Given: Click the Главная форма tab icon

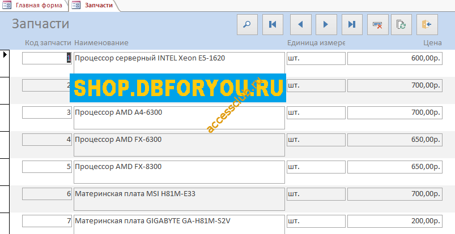Looking at the screenshot, I should coord(7,5).
